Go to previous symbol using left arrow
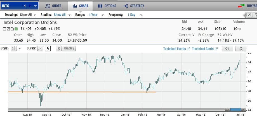257x117 pixels. [x=25, y=6]
